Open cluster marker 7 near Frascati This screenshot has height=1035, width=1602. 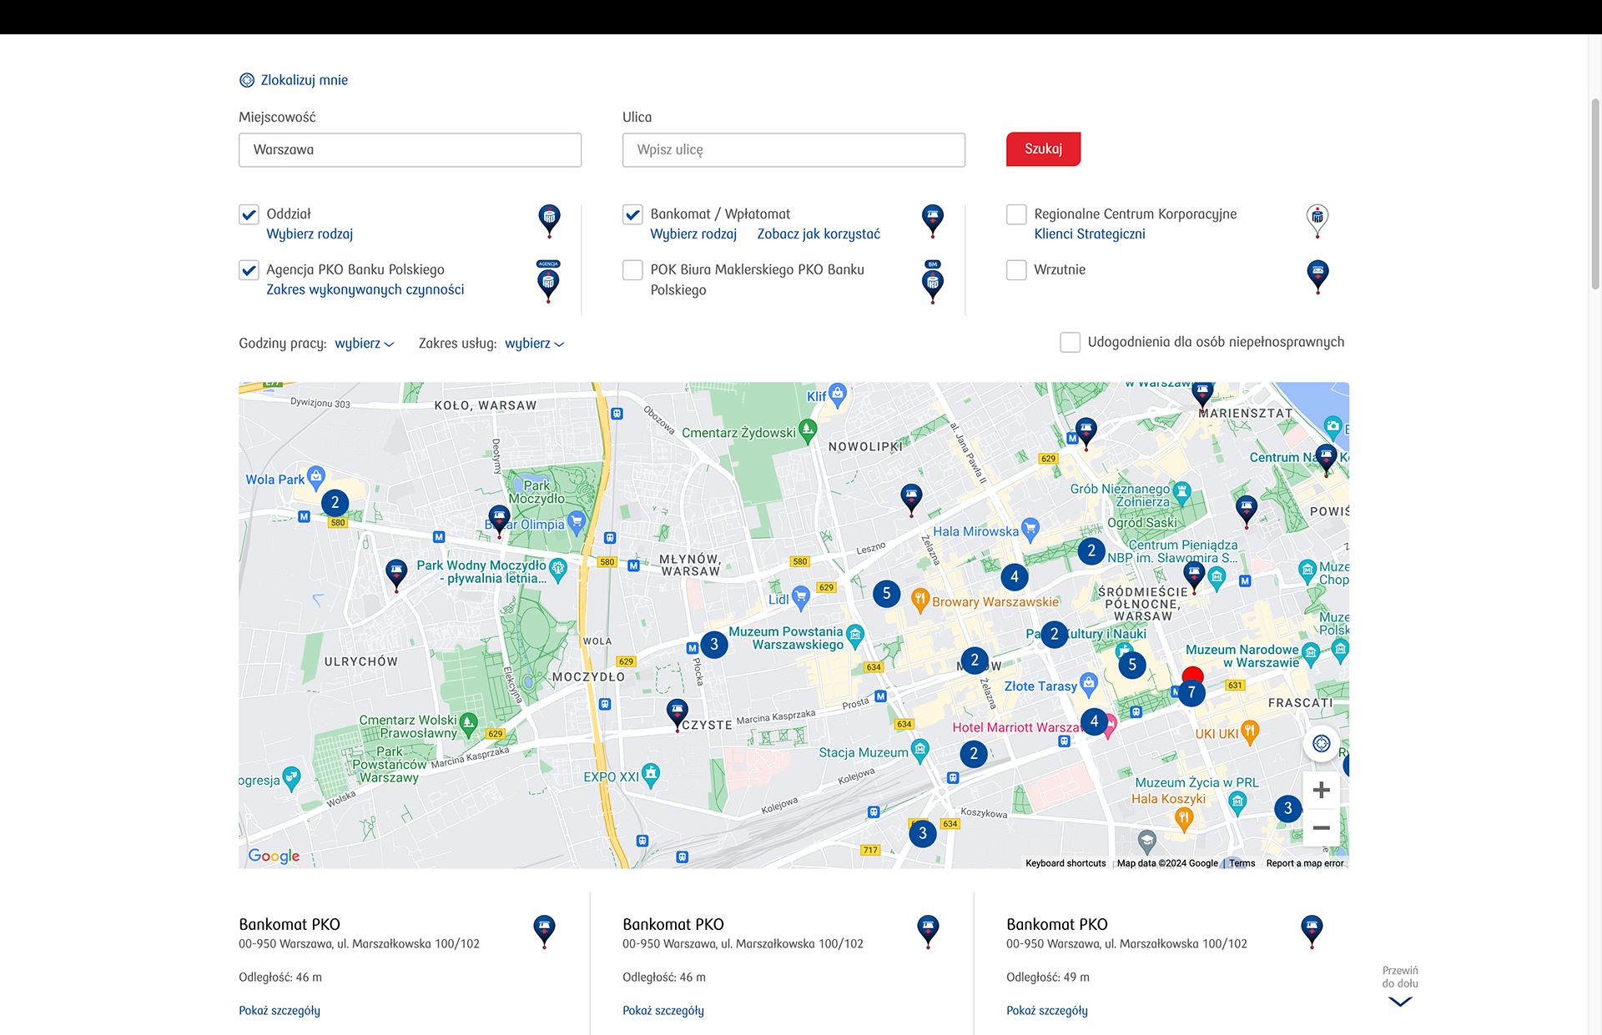tap(1191, 692)
